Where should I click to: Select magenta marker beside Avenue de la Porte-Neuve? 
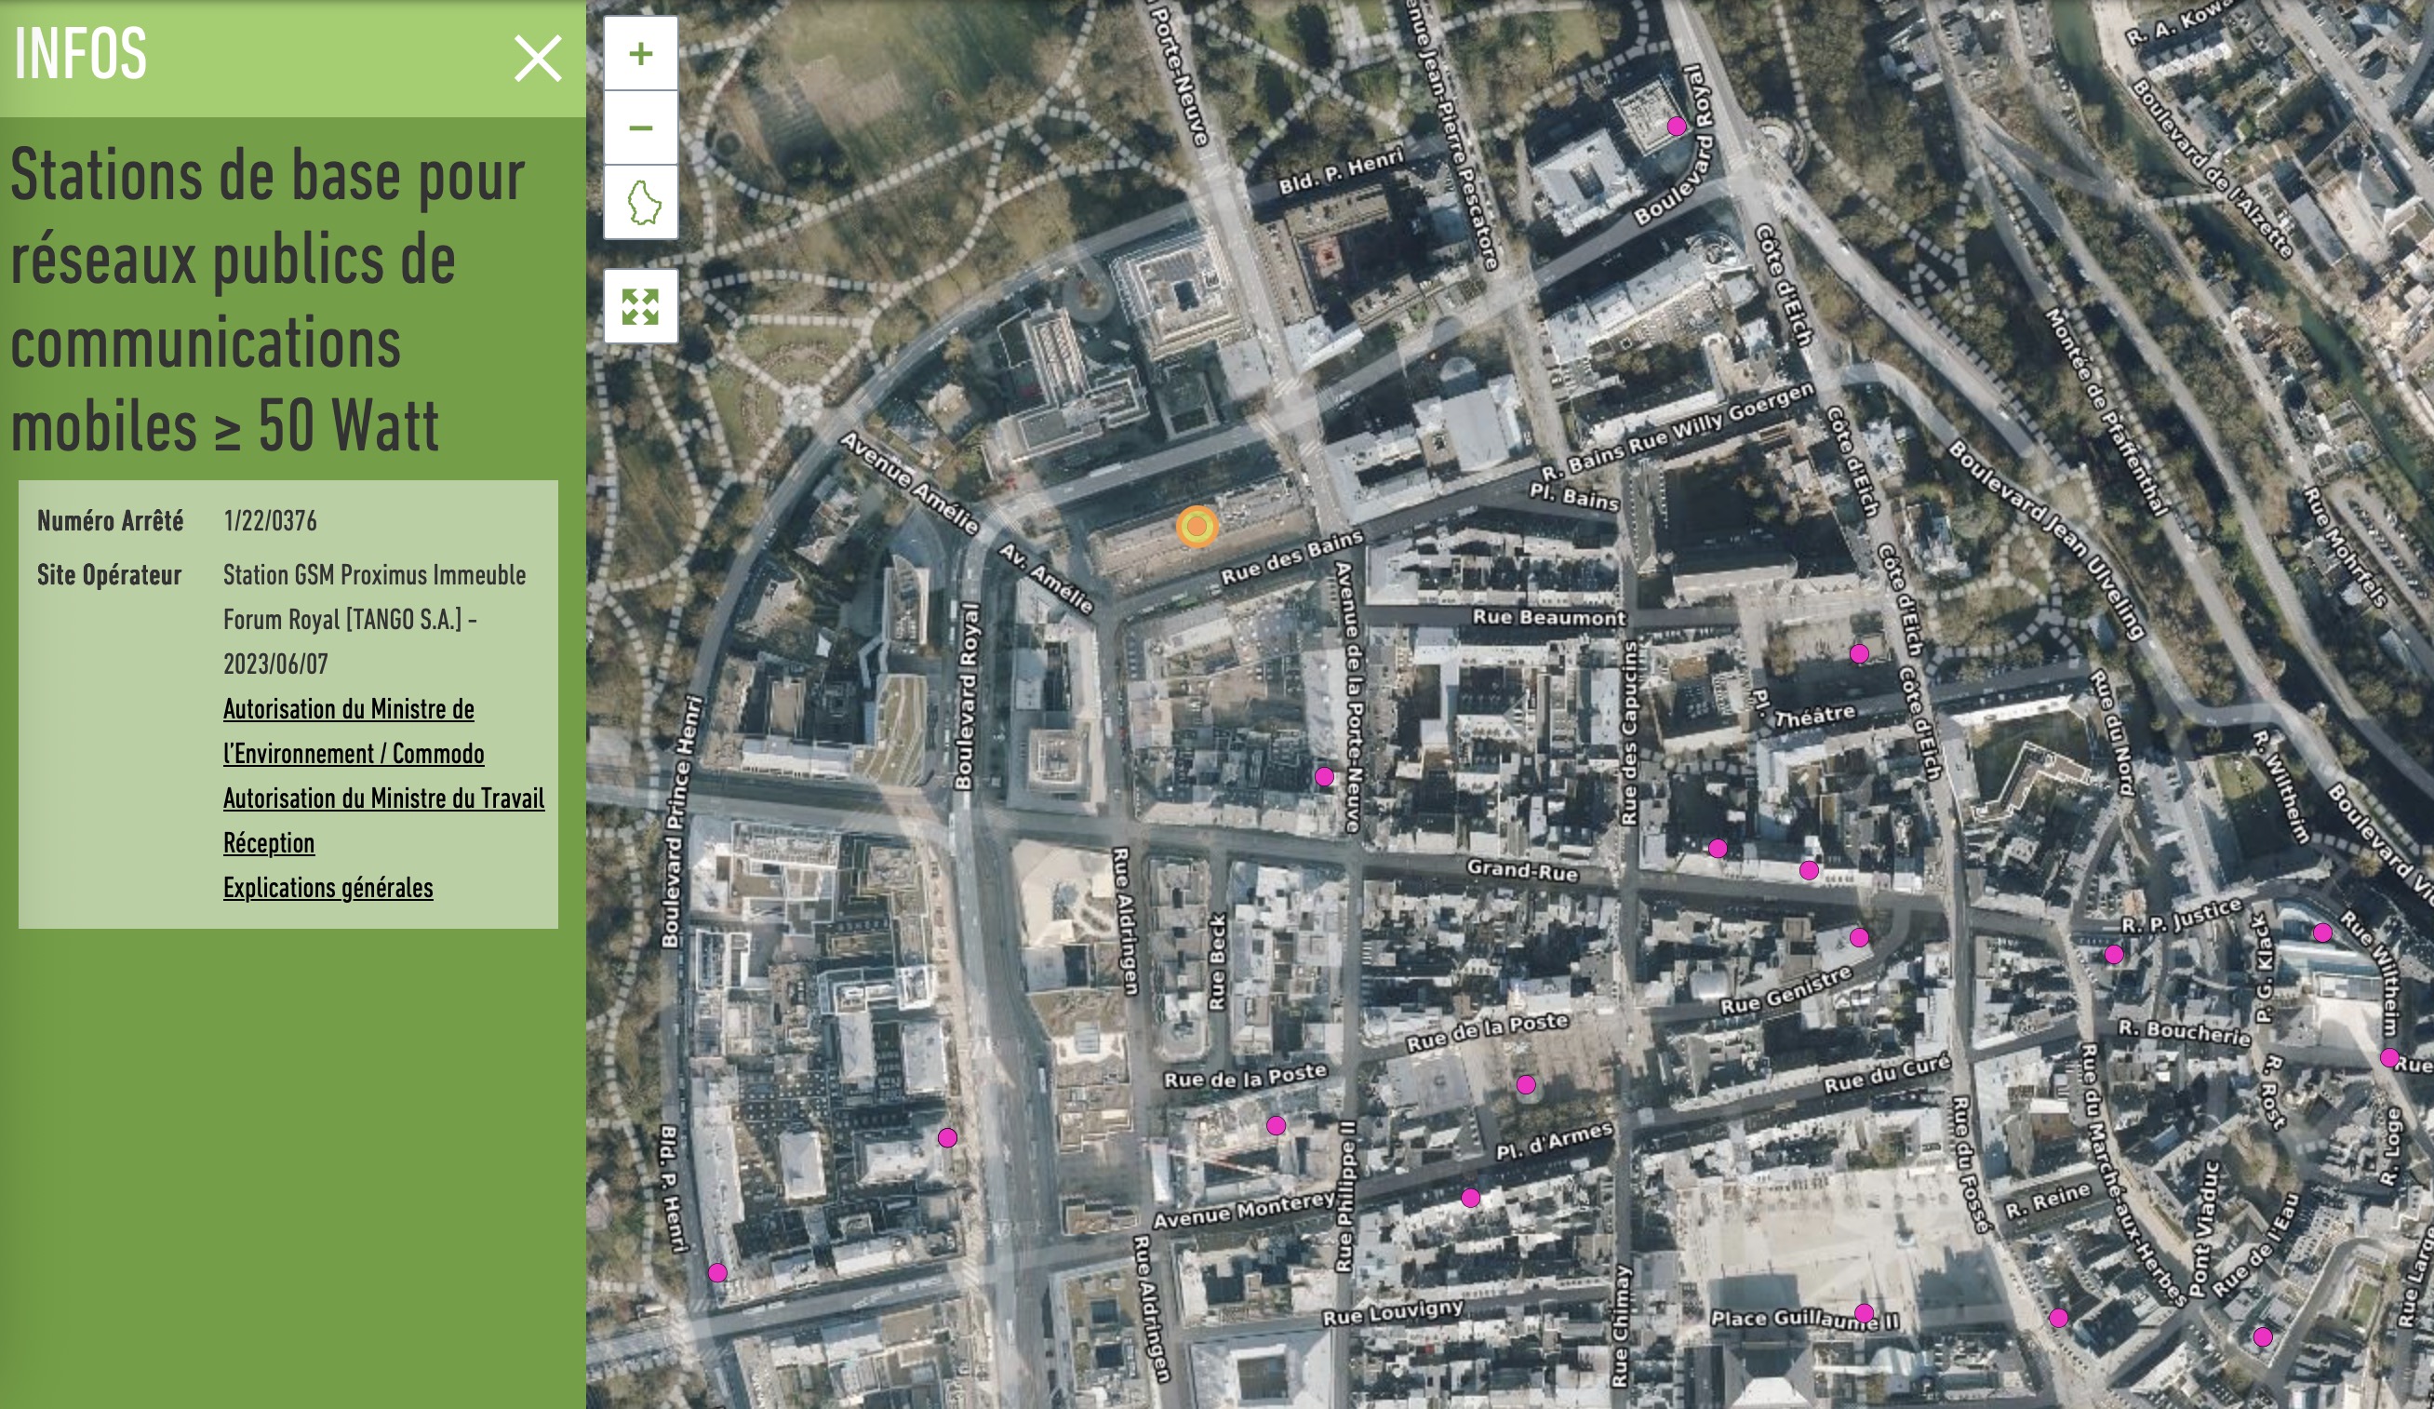pyautogui.click(x=1324, y=777)
